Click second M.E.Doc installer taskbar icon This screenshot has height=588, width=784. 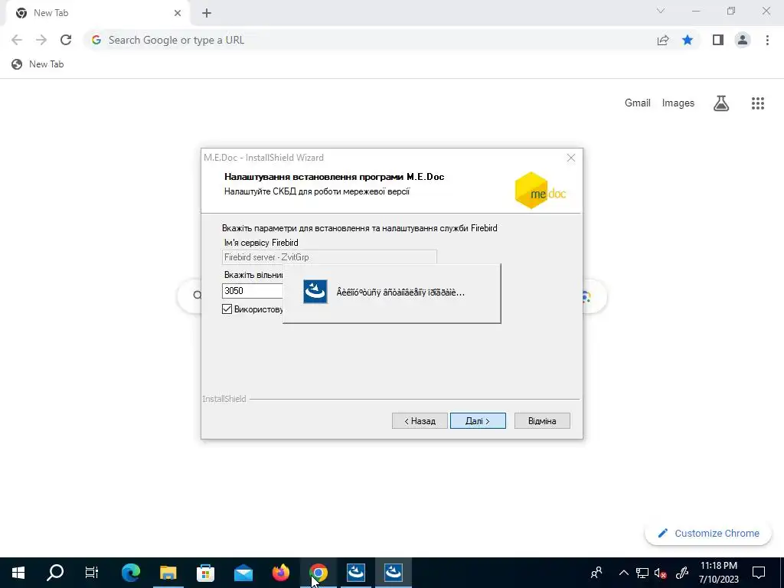(393, 573)
